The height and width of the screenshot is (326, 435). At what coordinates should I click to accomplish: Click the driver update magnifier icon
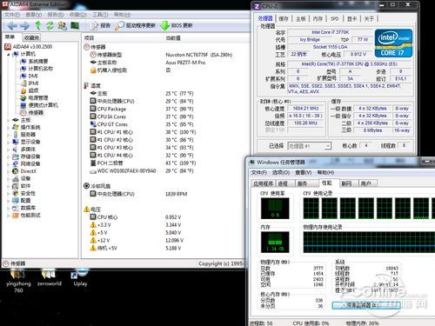coord(119,26)
